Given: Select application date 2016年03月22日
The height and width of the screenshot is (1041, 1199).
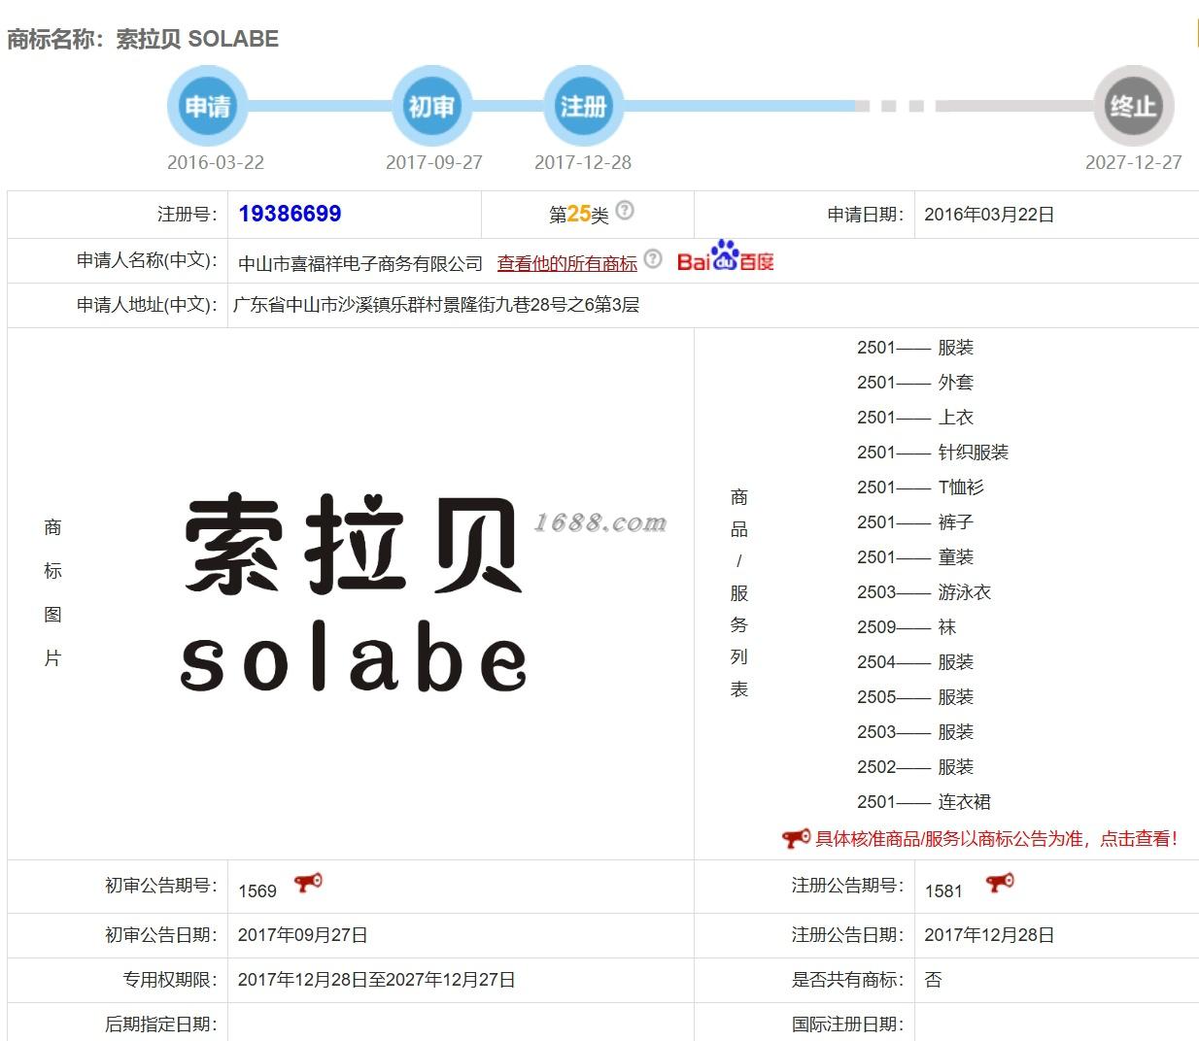Looking at the screenshot, I should [x=989, y=215].
